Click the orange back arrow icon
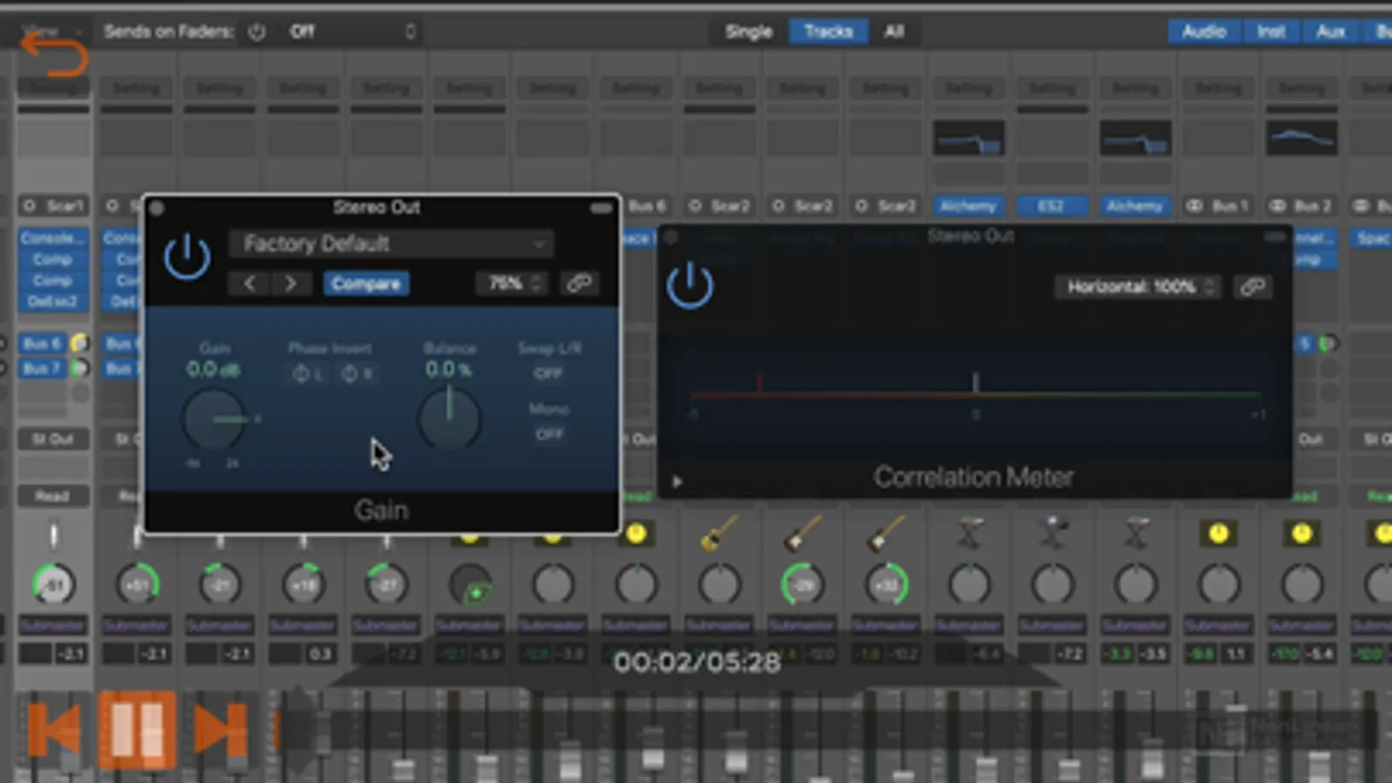This screenshot has height=783, width=1392. 54,55
